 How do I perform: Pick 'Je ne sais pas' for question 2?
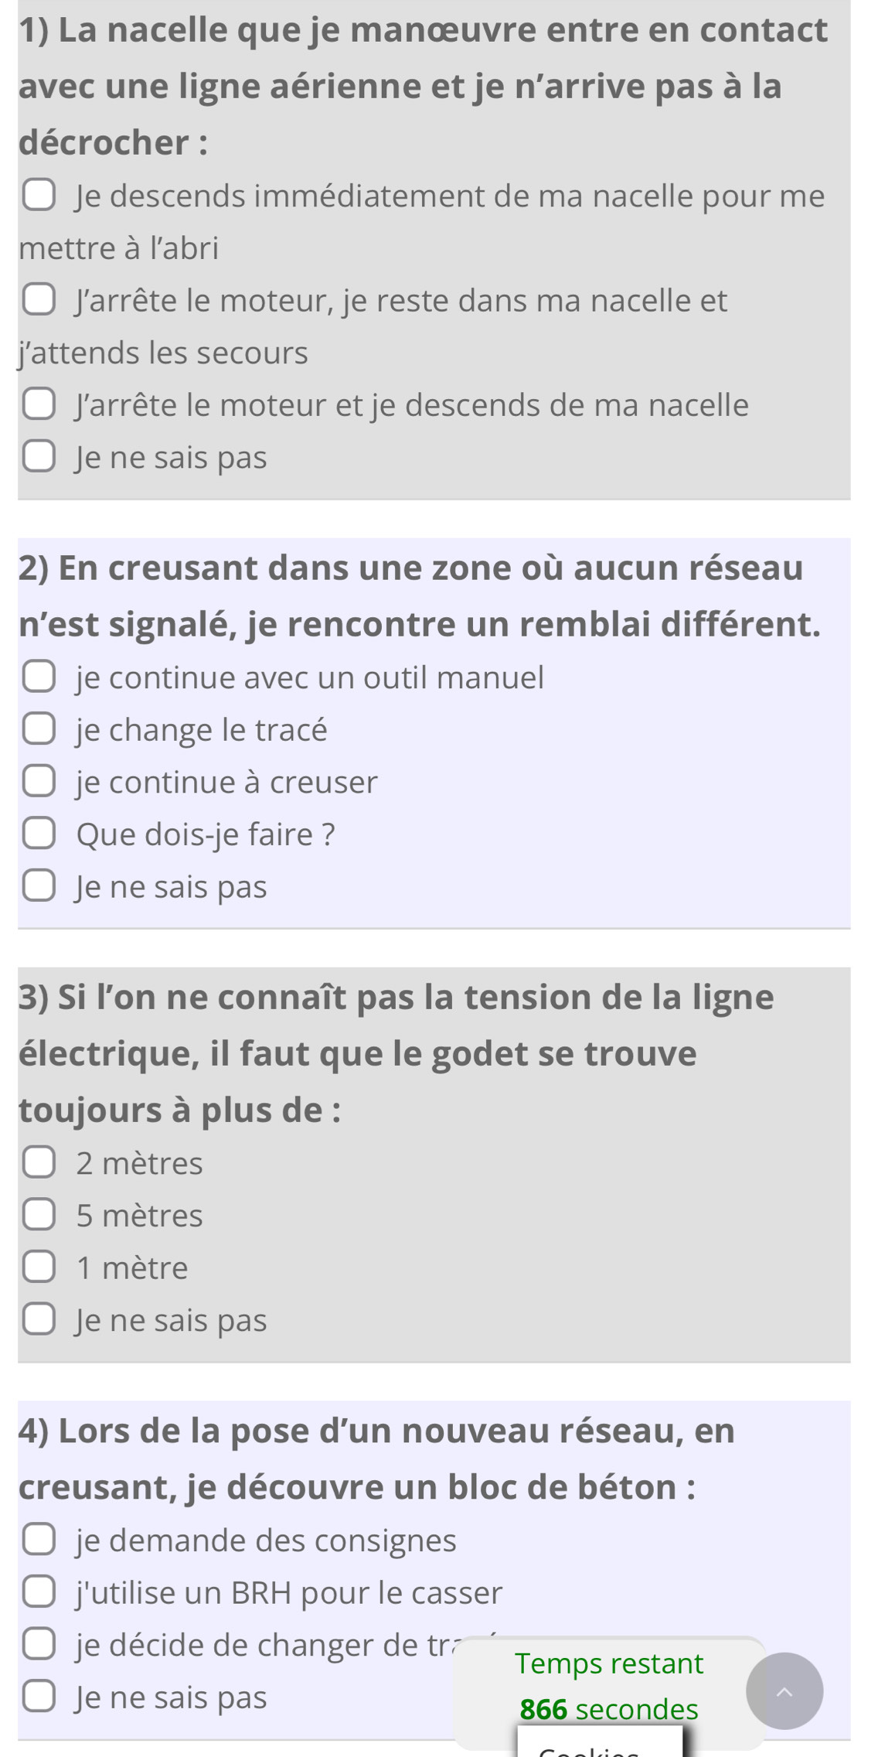(39, 887)
